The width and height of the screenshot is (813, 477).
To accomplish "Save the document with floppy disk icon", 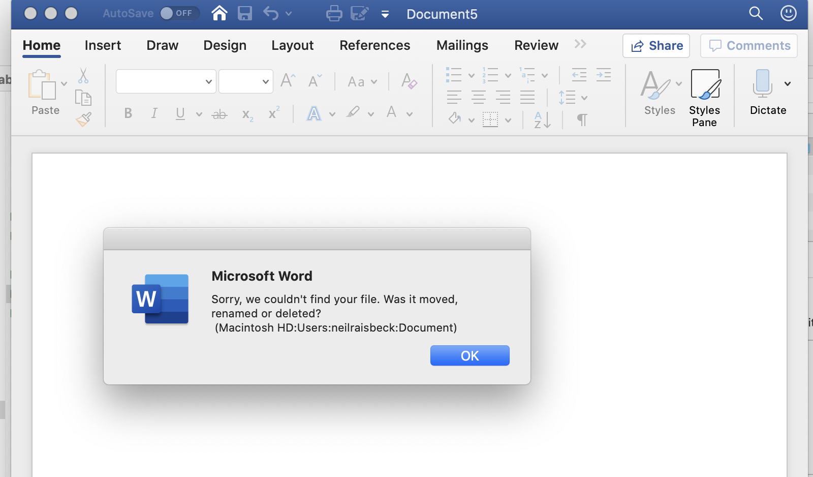I will pos(245,13).
